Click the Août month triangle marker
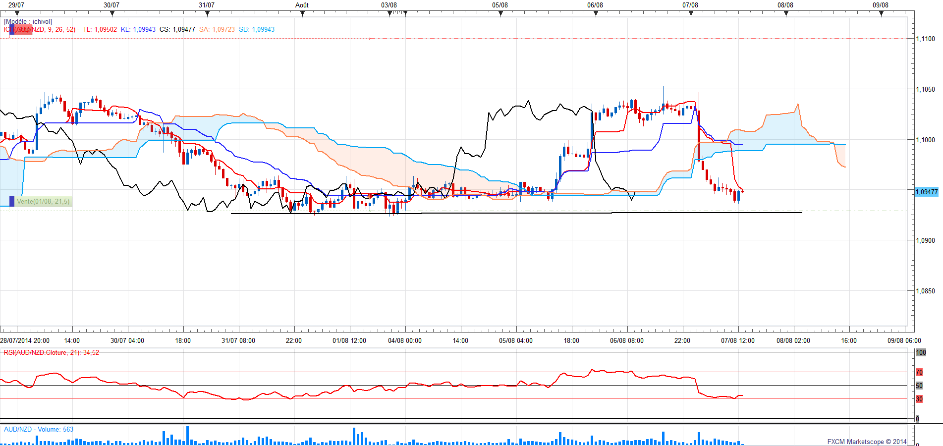 pyautogui.click(x=302, y=13)
